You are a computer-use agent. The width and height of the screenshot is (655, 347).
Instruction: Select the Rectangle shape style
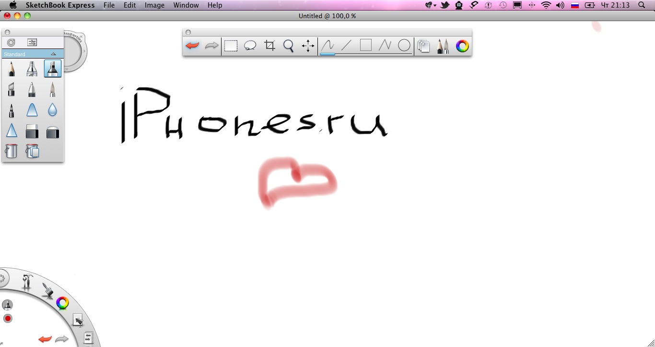tap(366, 46)
